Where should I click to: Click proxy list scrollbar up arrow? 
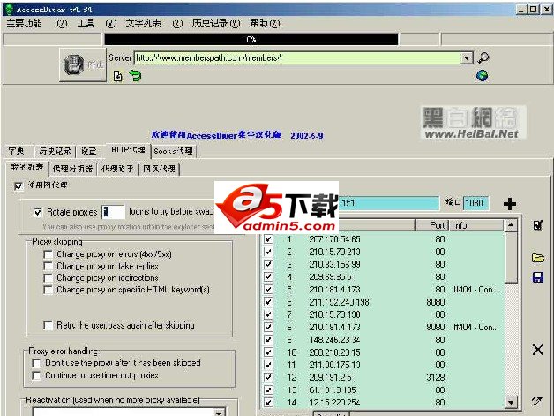[x=511, y=225]
